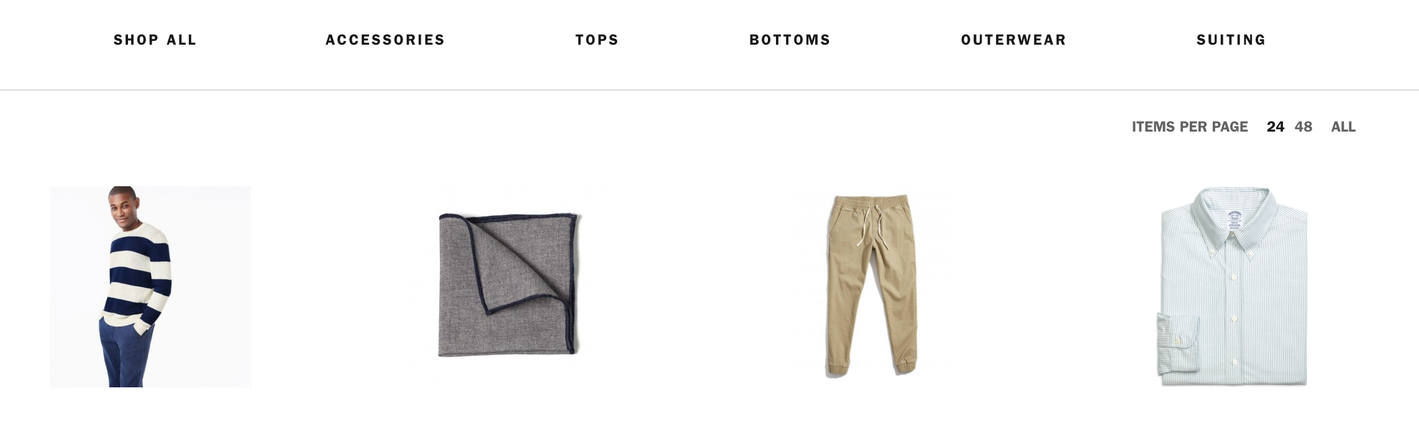The height and width of the screenshot is (437, 1419).
Task: Show 48 items per page
Action: click(x=1303, y=127)
